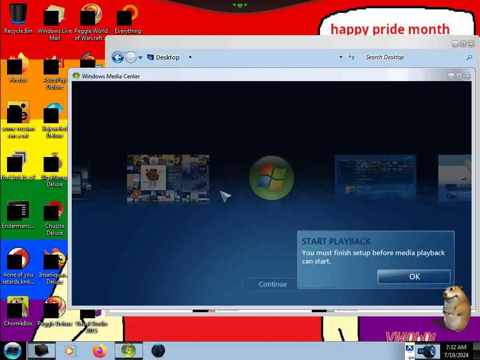Select the Everything desktop shortcut
The image size is (480, 360).
127,18
